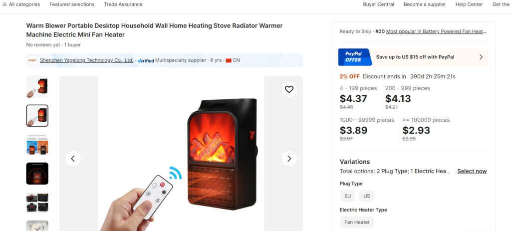This screenshot has width=511, height=231.
Task: Open the Featured selections menu
Action: pyautogui.click(x=72, y=4)
